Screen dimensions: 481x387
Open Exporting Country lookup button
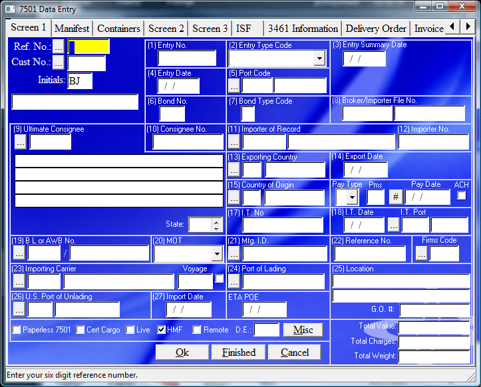(x=234, y=170)
